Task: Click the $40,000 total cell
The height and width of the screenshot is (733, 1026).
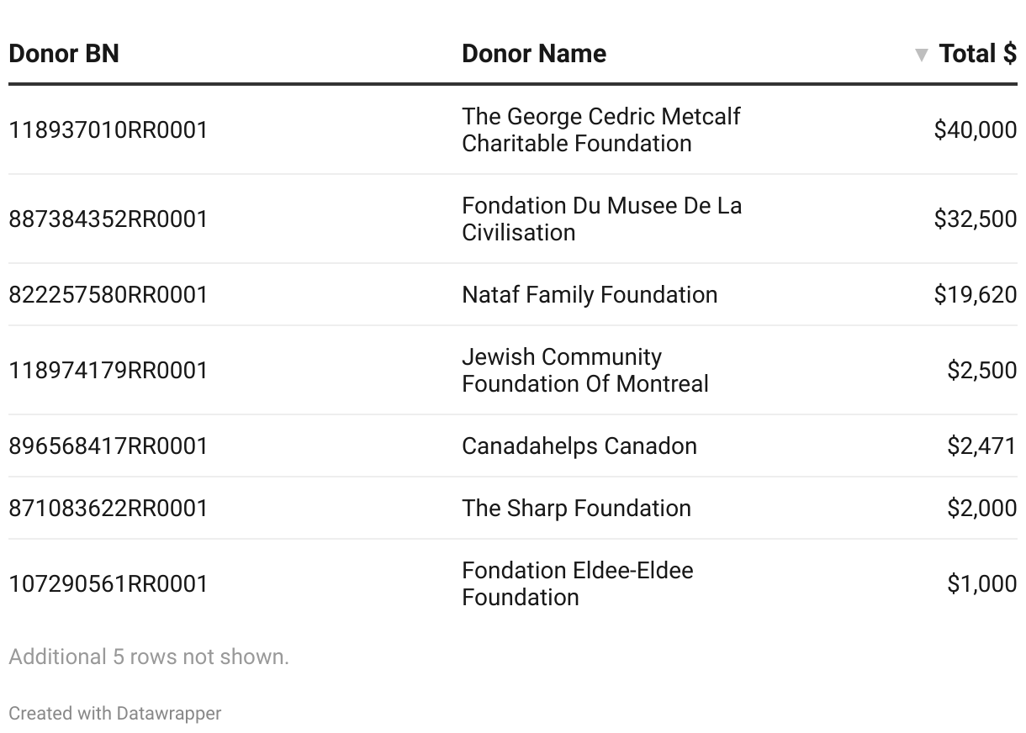Action: point(975,130)
